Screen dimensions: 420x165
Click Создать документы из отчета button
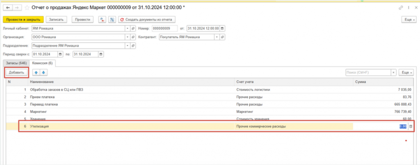[147, 19]
